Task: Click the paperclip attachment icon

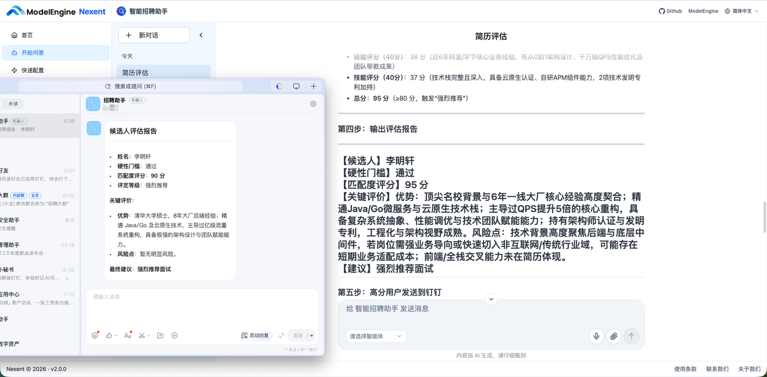Action: click(614, 336)
